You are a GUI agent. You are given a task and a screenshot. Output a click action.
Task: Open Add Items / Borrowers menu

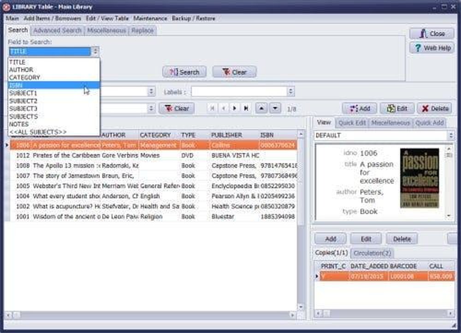click(53, 18)
